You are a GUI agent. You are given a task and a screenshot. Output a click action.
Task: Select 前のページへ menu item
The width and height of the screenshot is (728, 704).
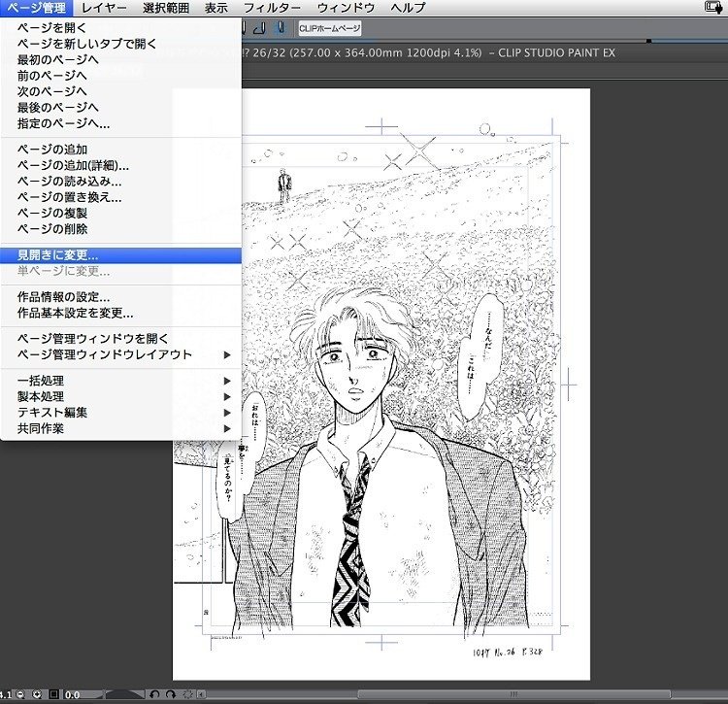point(120,75)
